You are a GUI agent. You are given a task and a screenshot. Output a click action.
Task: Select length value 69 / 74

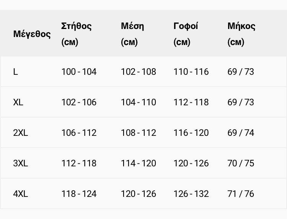[241, 133]
